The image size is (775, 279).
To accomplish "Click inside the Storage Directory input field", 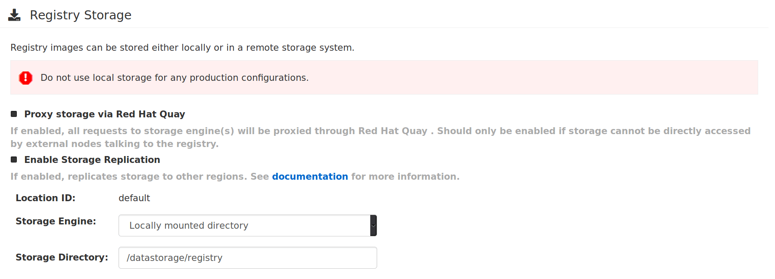I will (x=247, y=257).
